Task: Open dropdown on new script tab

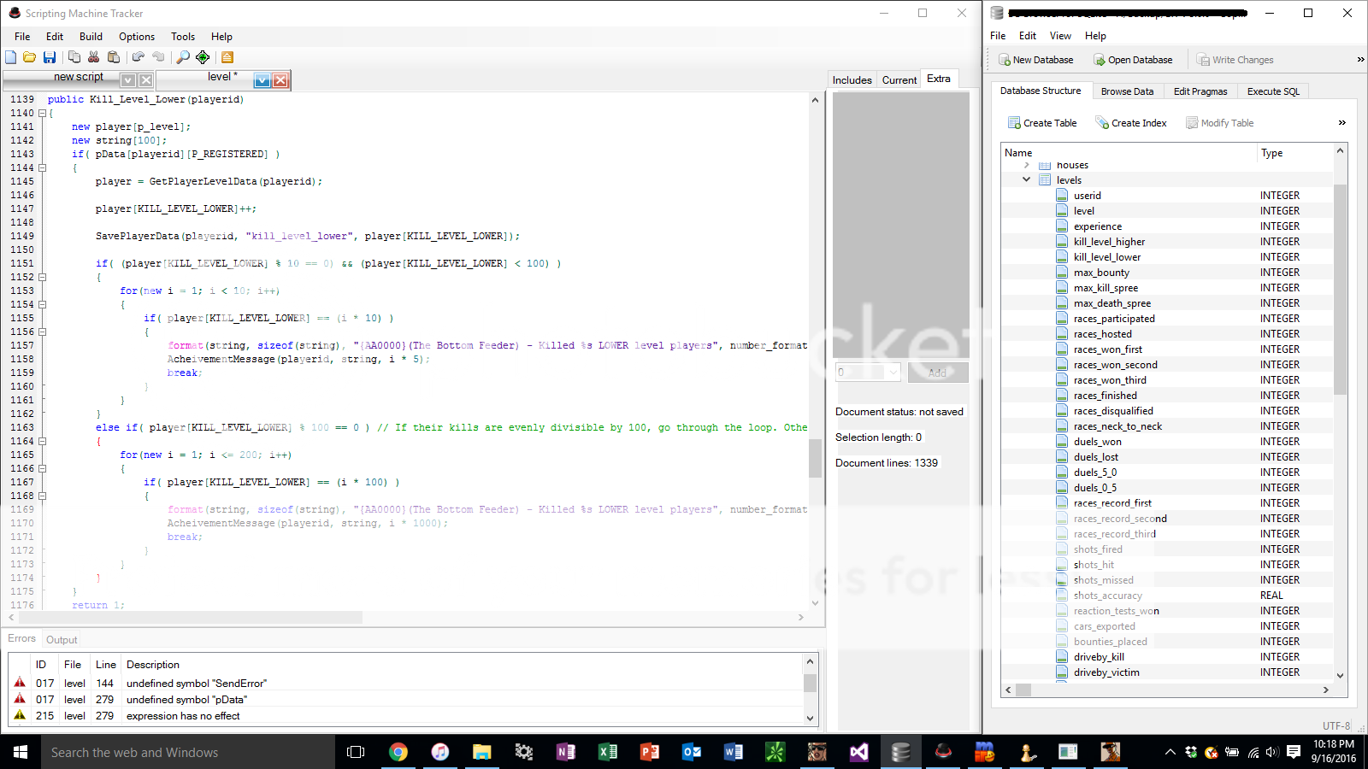Action: tap(128, 80)
